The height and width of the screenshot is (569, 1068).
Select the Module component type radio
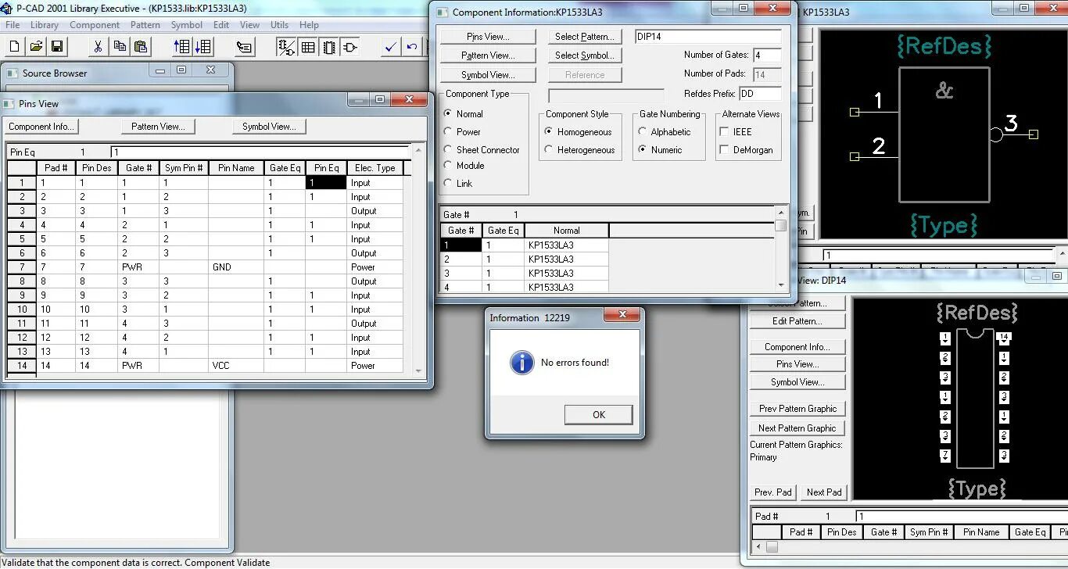pos(448,165)
